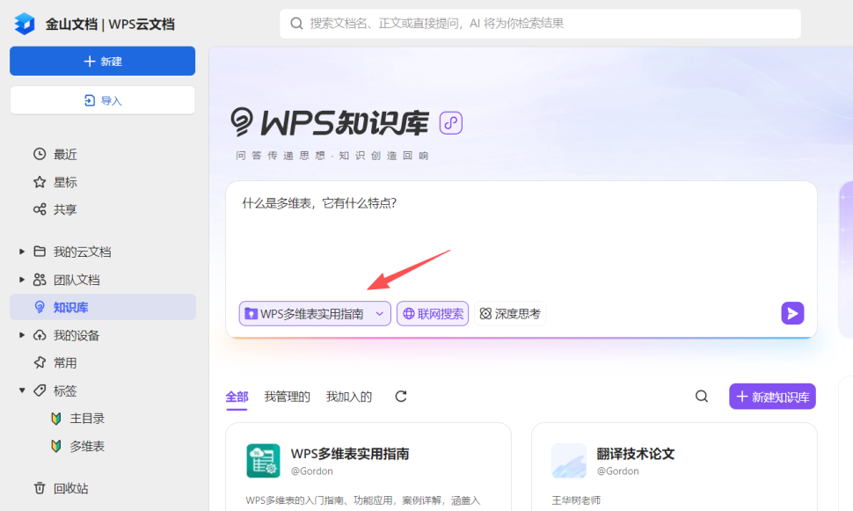Click into the question input text area
Viewport: 853px width, 511px height.
(521, 239)
